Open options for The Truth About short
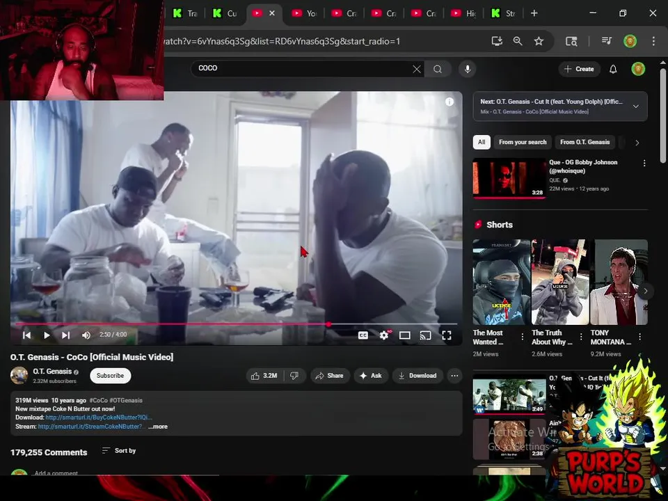Image resolution: width=668 pixels, height=501 pixels. (x=581, y=337)
